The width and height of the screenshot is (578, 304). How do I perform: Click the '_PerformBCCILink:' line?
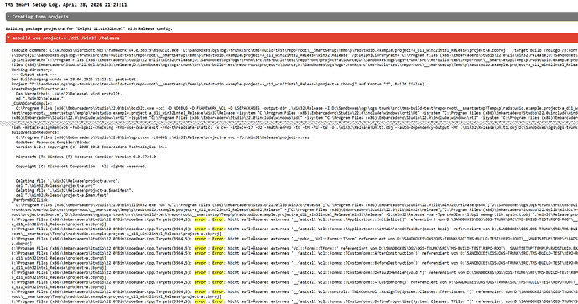[30, 200]
